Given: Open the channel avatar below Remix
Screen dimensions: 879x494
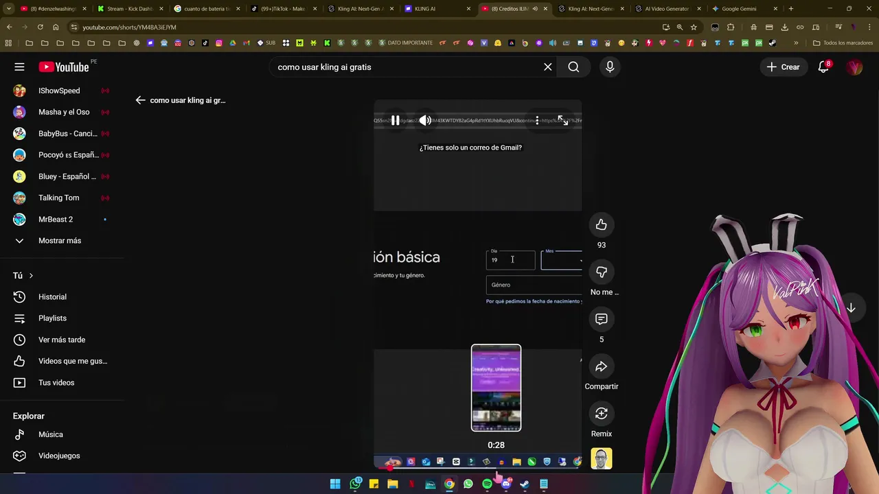Looking at the screenshot, I should [602, 459].
